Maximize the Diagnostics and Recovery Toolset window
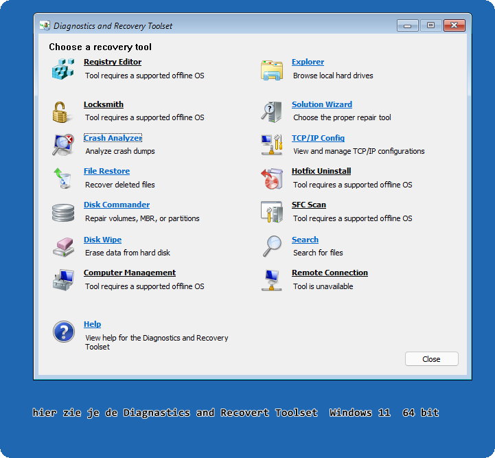 [x=430, y=25]
